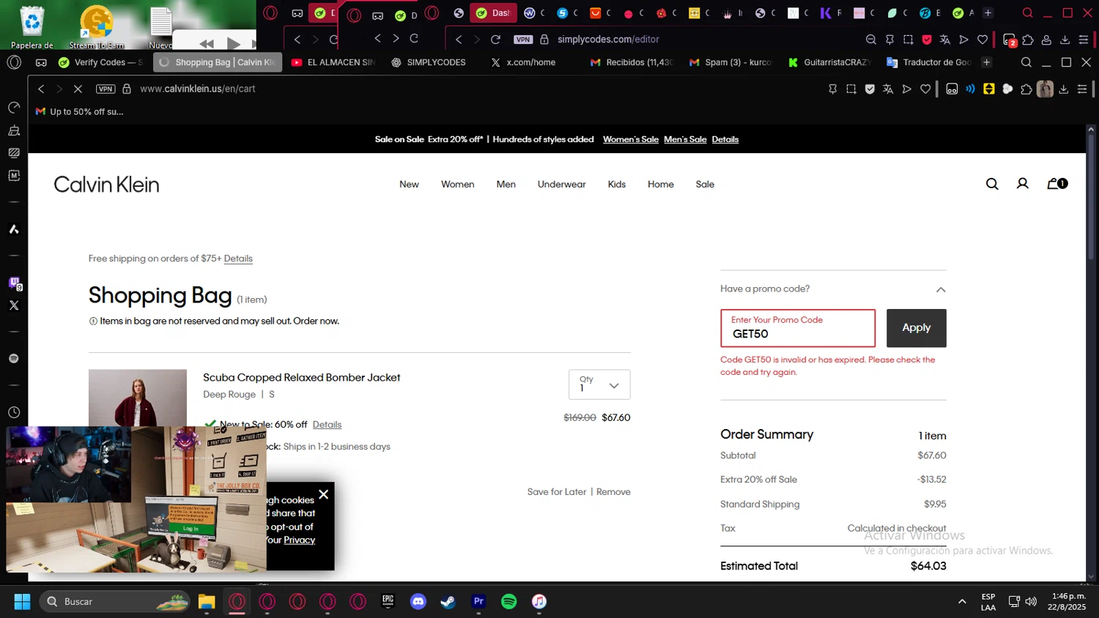This screenshot has height=618, width=1099.
Task: Remove the bomber jacket from bag
Action: click(x=613, y=492)
